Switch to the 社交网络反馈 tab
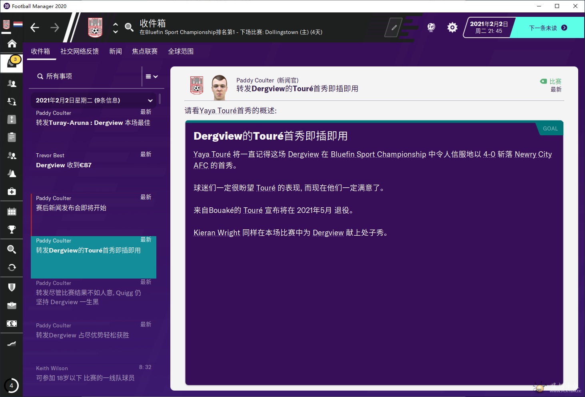 [80, 51]
